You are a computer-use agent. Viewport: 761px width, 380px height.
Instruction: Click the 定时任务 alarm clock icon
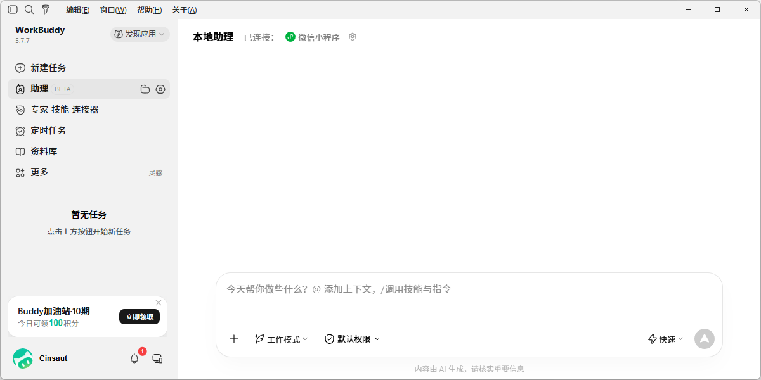pos(20,131)
